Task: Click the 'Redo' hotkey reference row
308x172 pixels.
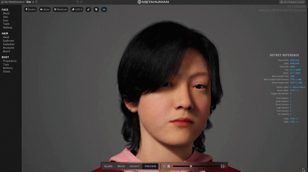Action: click(291, 122)
